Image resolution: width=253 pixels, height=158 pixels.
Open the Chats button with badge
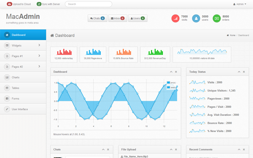coord(97,18)
